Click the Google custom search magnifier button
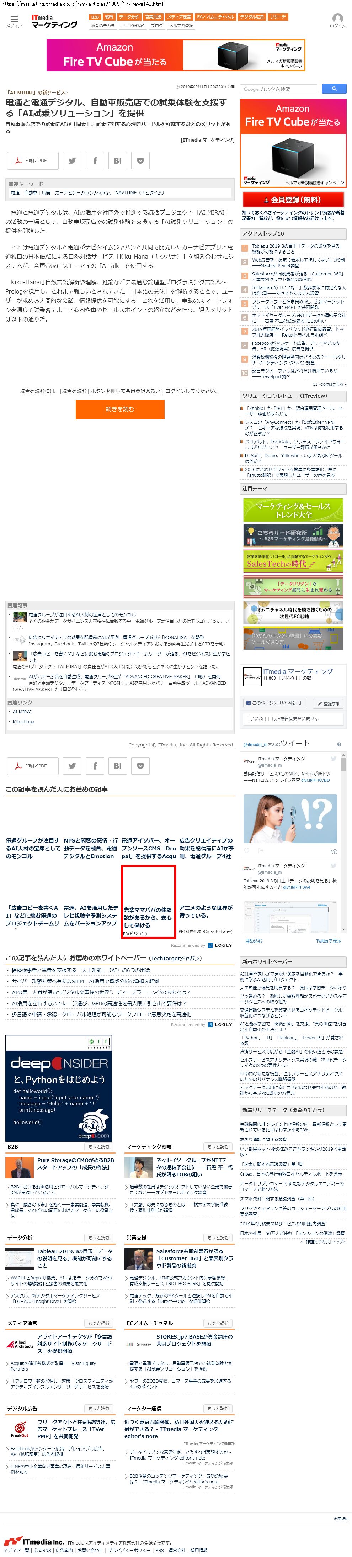The width and height of the screenshot is (352, 1557). click(334, 89)
